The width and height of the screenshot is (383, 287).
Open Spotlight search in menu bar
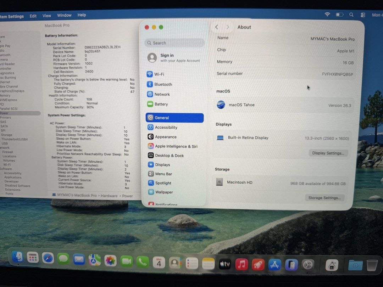[x=351, y=15]
